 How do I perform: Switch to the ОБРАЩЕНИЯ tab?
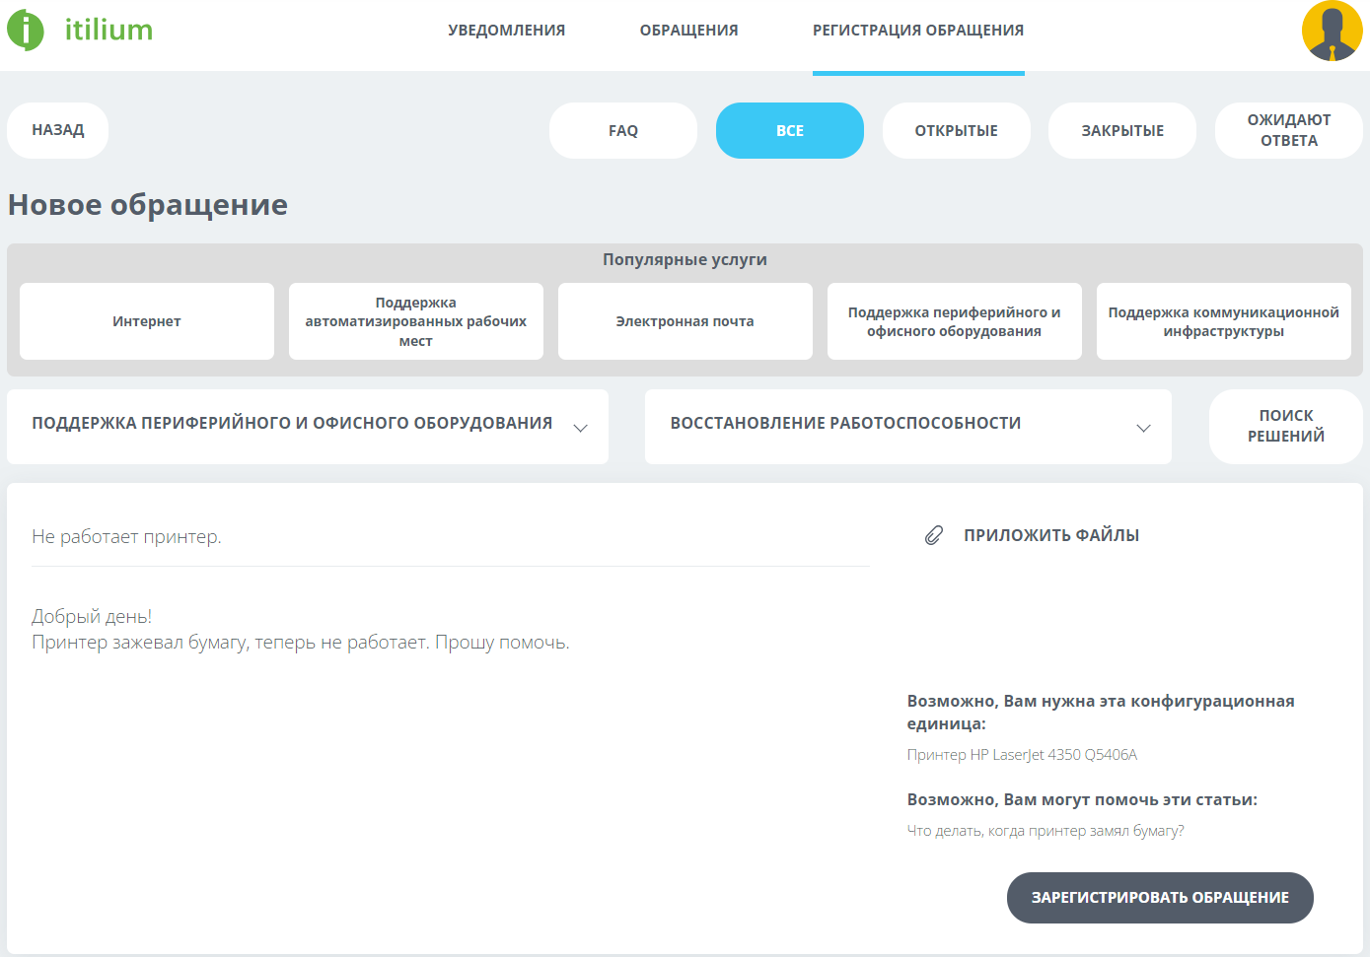(688, 31)
